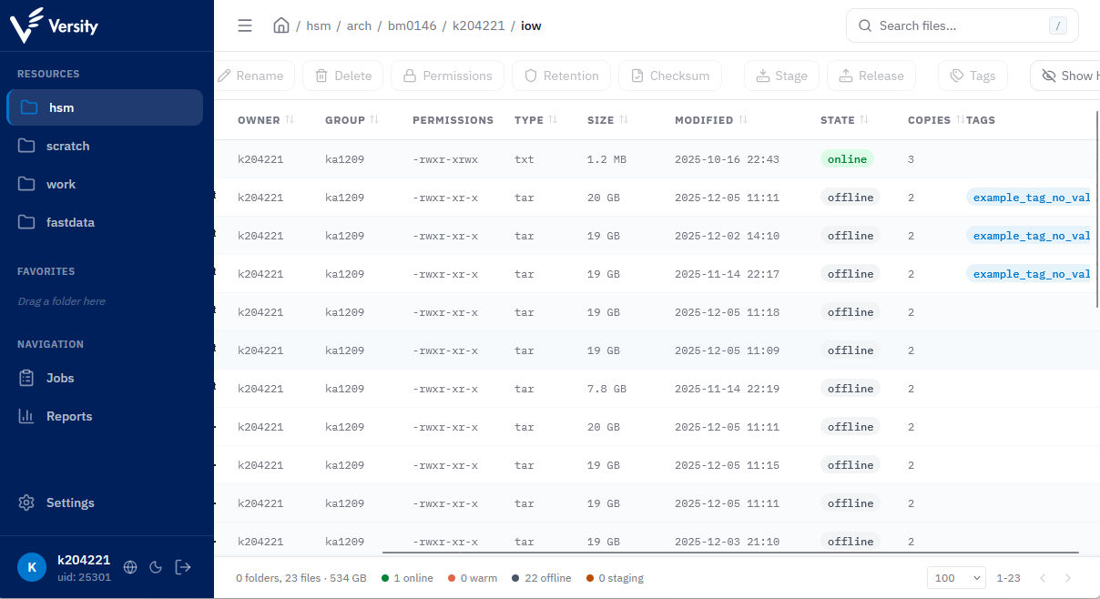Click the offline badge in the 7.8 GB row
Image resolution: width=1100 pixels, height=599 pixels.
click(x=850, y=389)
